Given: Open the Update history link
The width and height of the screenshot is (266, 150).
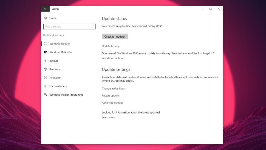Looking at the screenshot, I should [x=111, y=46].
